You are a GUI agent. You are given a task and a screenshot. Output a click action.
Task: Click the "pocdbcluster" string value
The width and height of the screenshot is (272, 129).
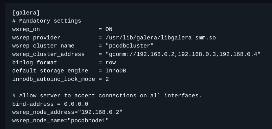pos(130,46)
